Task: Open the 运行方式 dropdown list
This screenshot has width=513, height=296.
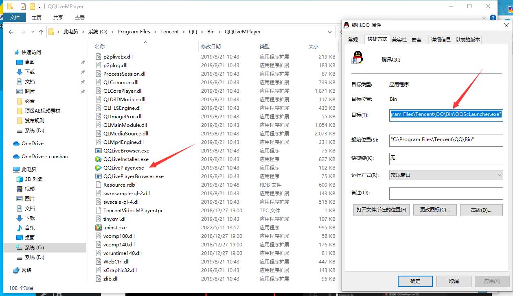Action: click(x=446, y=175)
